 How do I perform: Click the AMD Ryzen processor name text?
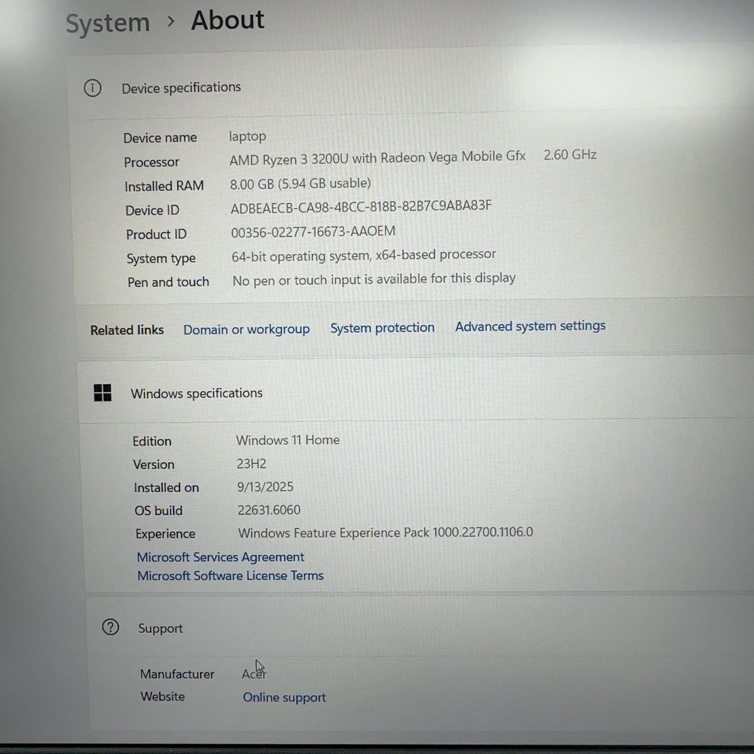[x=377, y=158]
